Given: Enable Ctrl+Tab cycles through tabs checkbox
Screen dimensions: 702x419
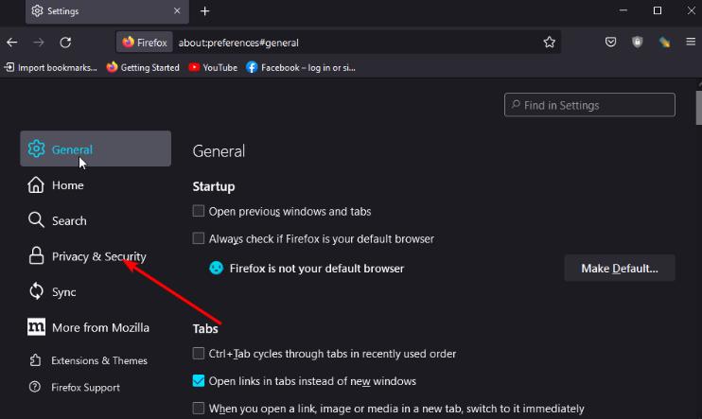Looking at the screenshot, I should [199, 353].
